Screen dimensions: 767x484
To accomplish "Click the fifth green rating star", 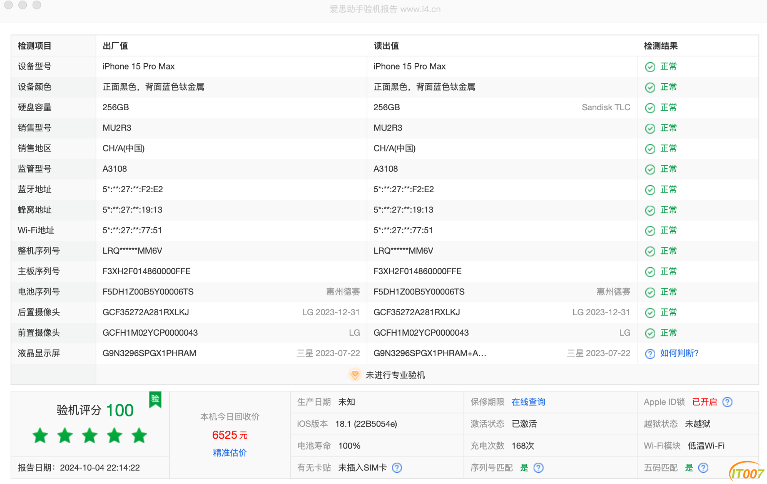I will [x=139, y=435].
